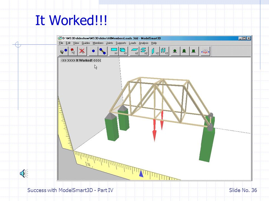Select the add member tool

pos(103,51)
